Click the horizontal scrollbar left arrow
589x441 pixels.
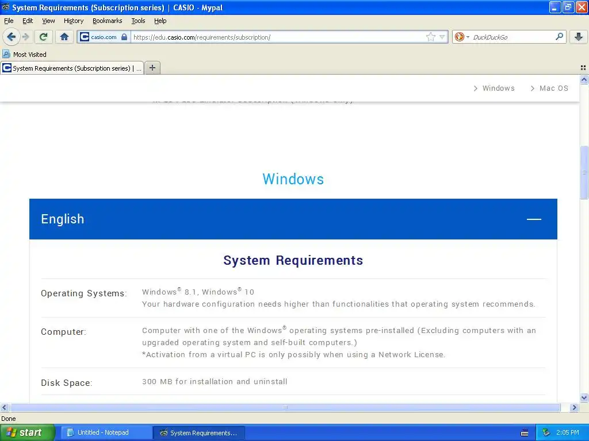pyautogui.click(x=4, y=407)
